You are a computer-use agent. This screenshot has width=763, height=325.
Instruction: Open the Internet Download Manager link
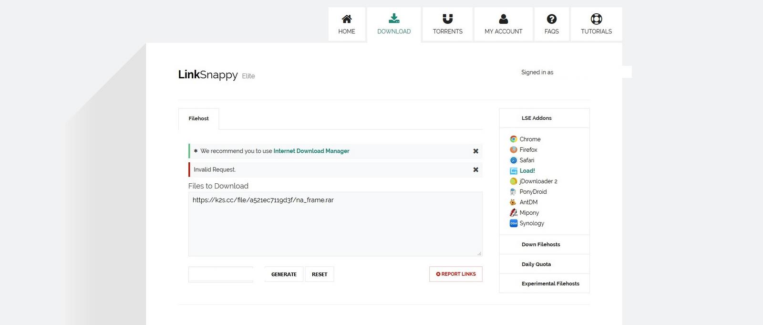click(311, 151)
